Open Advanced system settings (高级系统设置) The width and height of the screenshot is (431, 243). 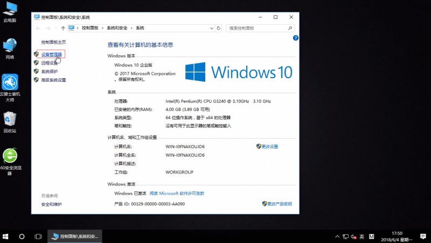[53, 80]
